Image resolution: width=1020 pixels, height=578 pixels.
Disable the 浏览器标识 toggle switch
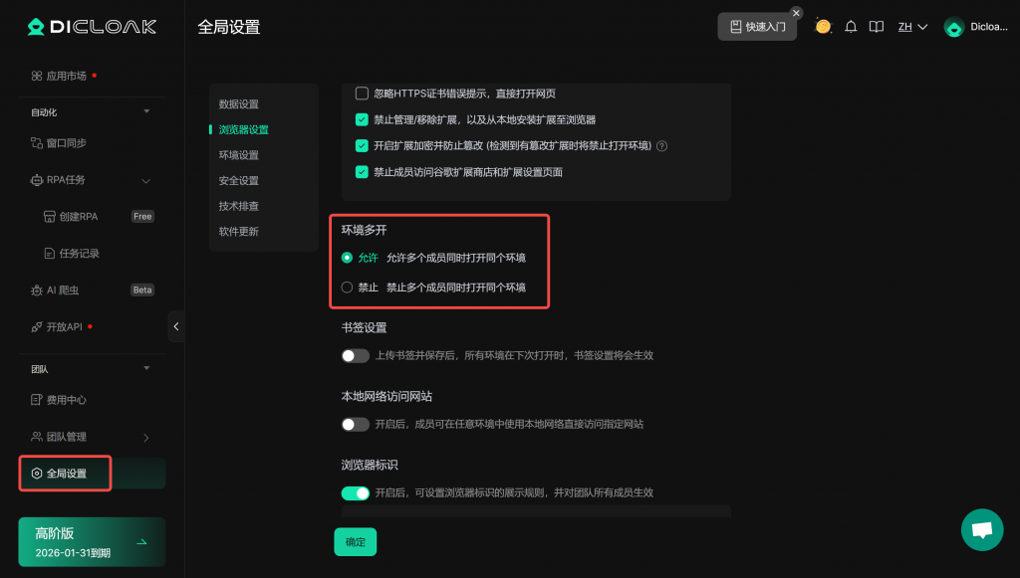point(355,492)
